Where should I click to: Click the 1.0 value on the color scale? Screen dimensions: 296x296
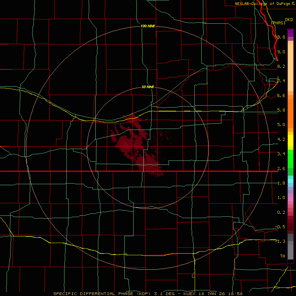tap(281, 198)
